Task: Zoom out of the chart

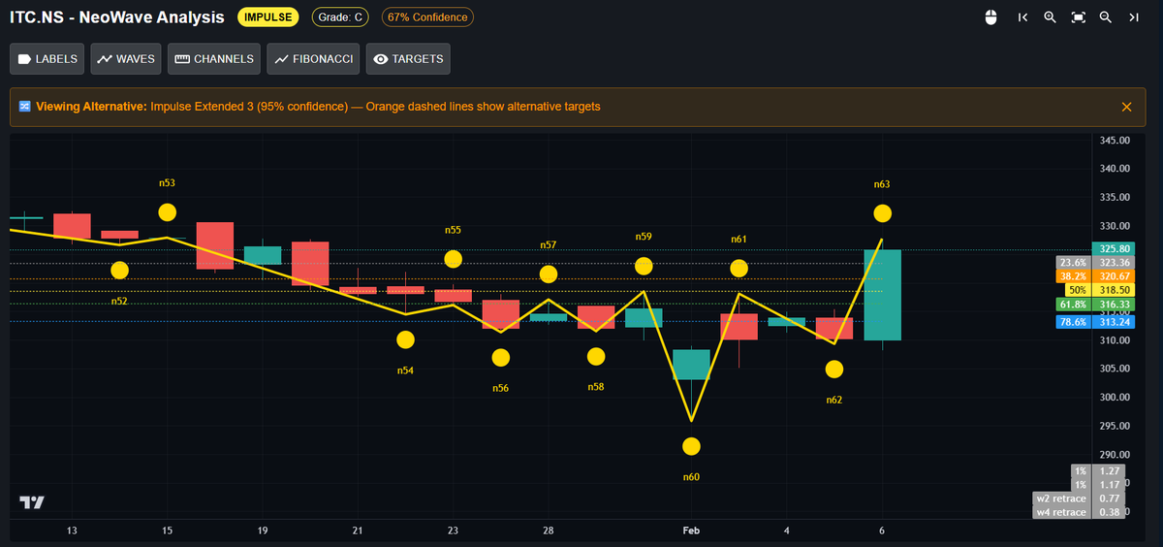Action: [x=1105, y=17]
